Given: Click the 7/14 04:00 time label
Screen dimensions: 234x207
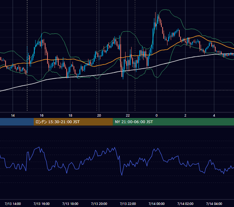Looking at the screenshot, I should (214, 204).
